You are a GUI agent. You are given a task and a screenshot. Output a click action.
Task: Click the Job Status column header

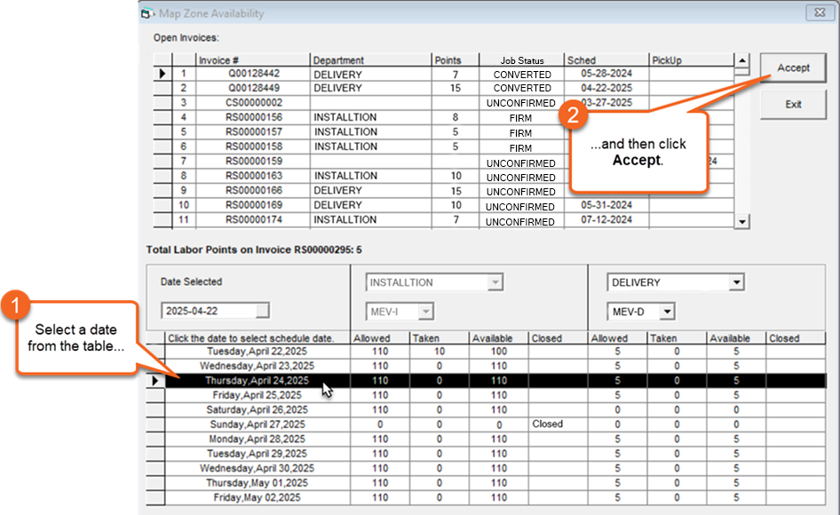coord(522,60)
